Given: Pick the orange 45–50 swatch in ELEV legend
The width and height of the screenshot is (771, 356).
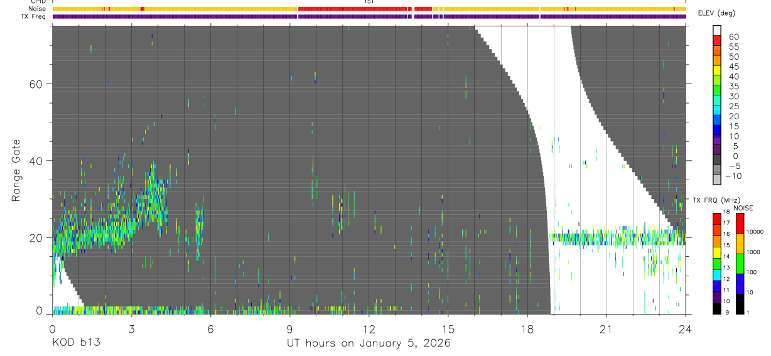Looking at the screenshot, I should click(x=718, y=62).
